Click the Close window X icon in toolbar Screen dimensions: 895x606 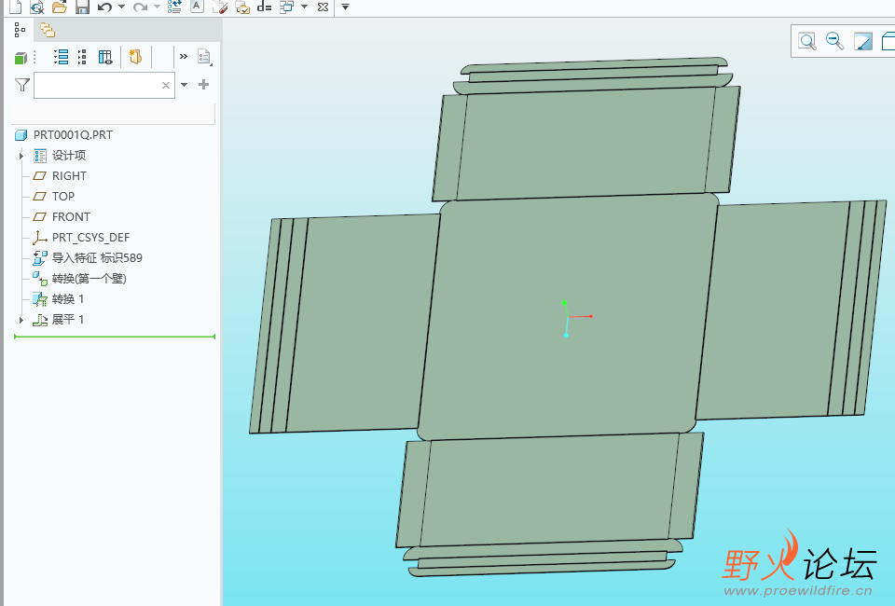point(323,7)
